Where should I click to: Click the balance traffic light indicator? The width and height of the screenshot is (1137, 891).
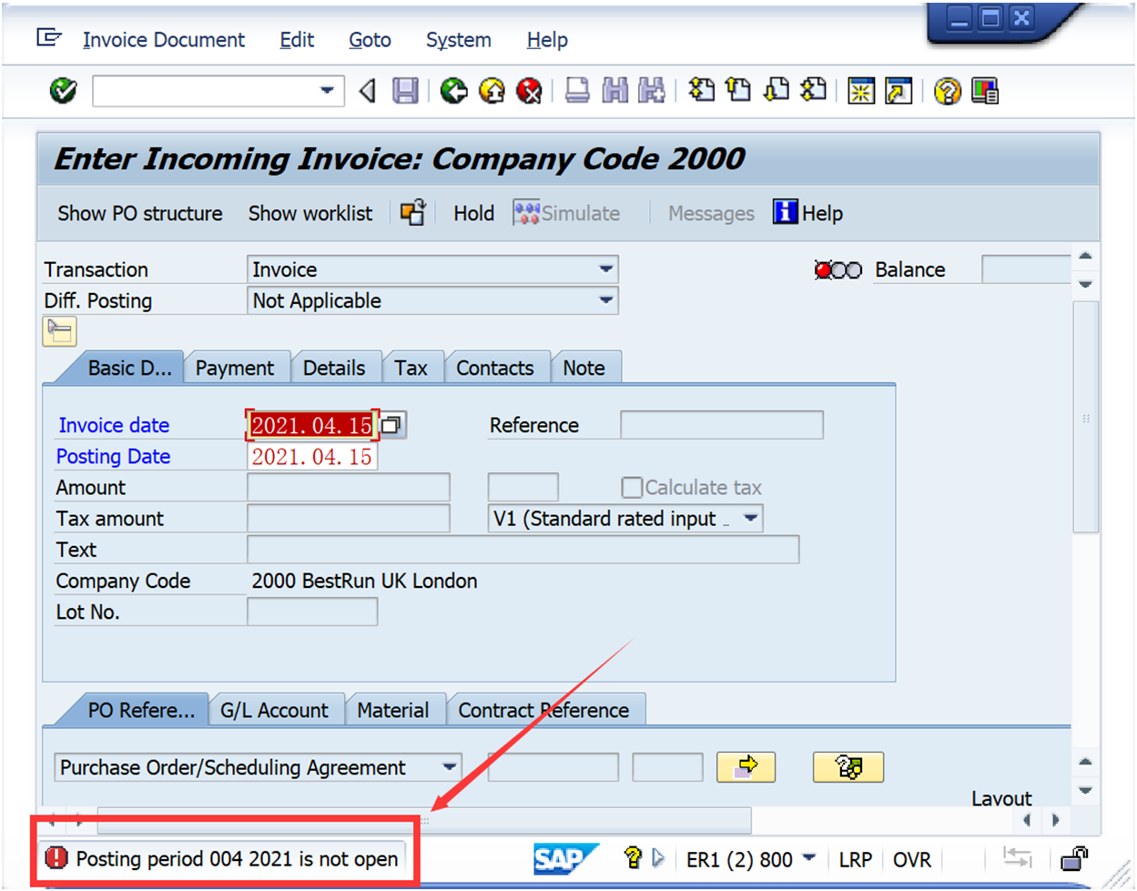(x=838, y=270)
